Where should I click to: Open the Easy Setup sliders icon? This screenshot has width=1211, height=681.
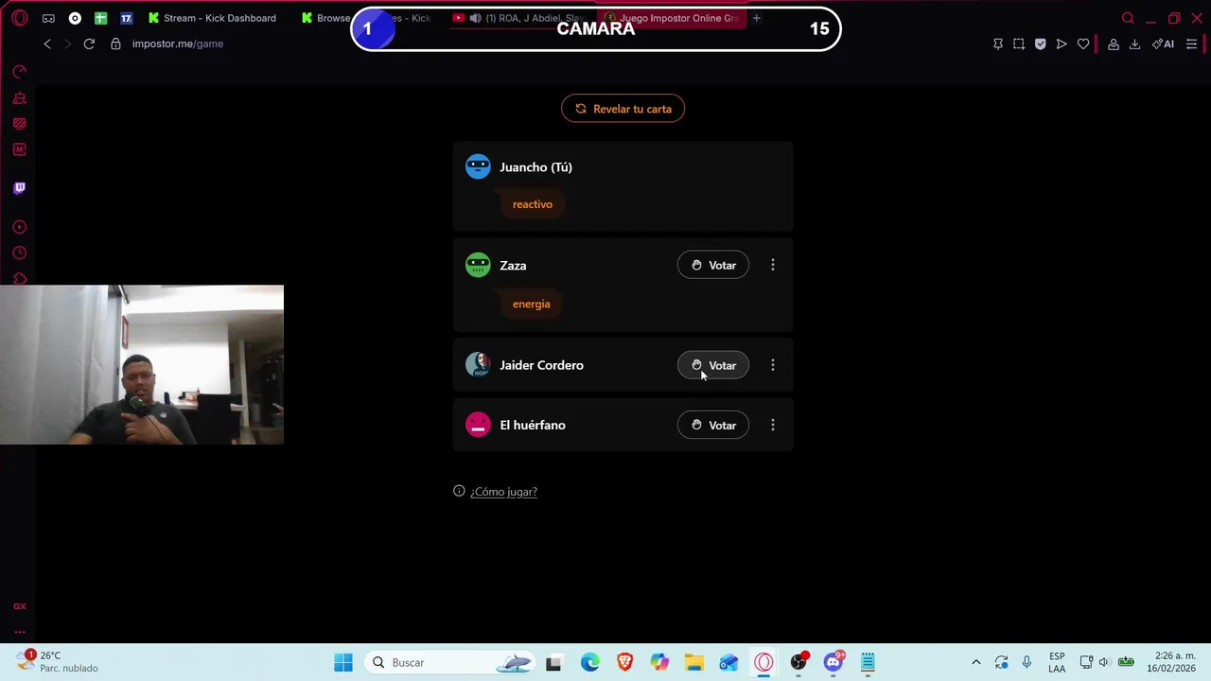[x=1191, y=44]
